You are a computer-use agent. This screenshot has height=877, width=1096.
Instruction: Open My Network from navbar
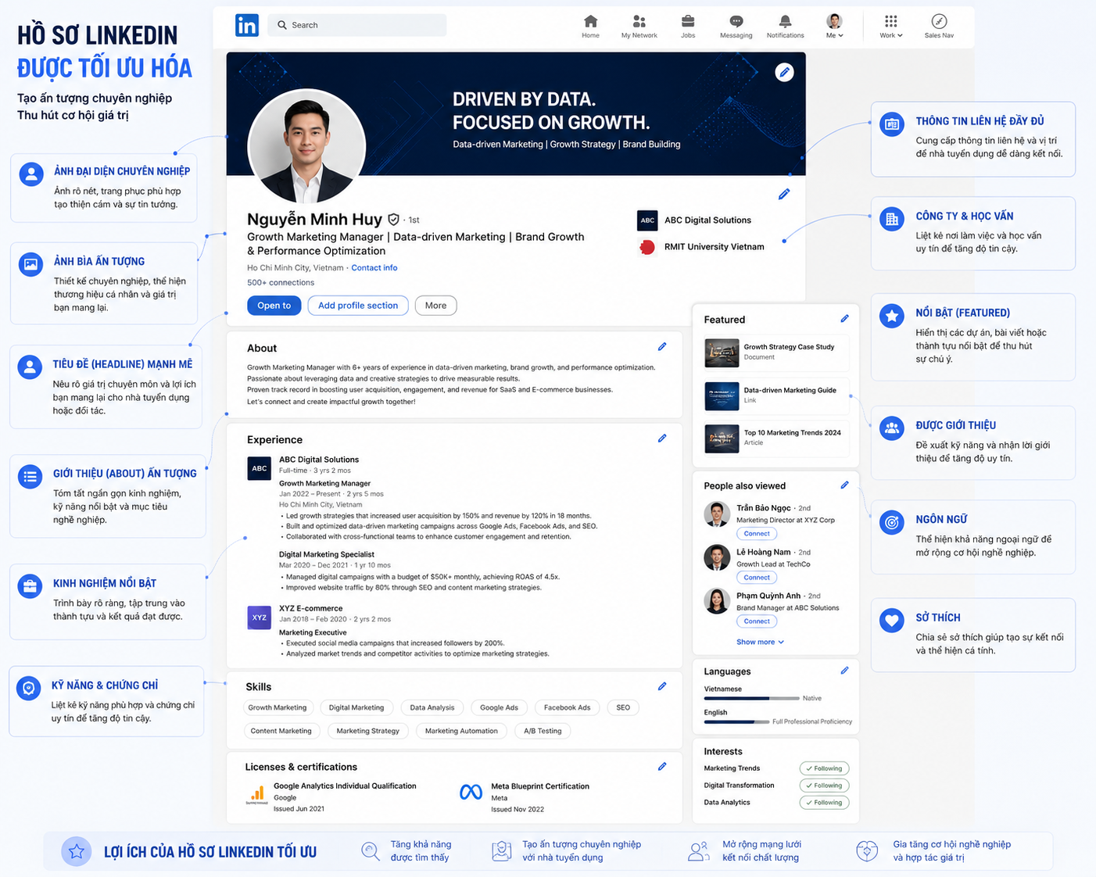[x=639, y=26]
